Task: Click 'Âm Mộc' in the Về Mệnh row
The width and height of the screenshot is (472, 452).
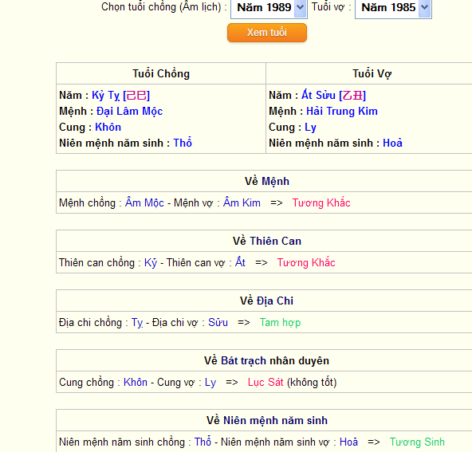Action: [x=144, y=202]
